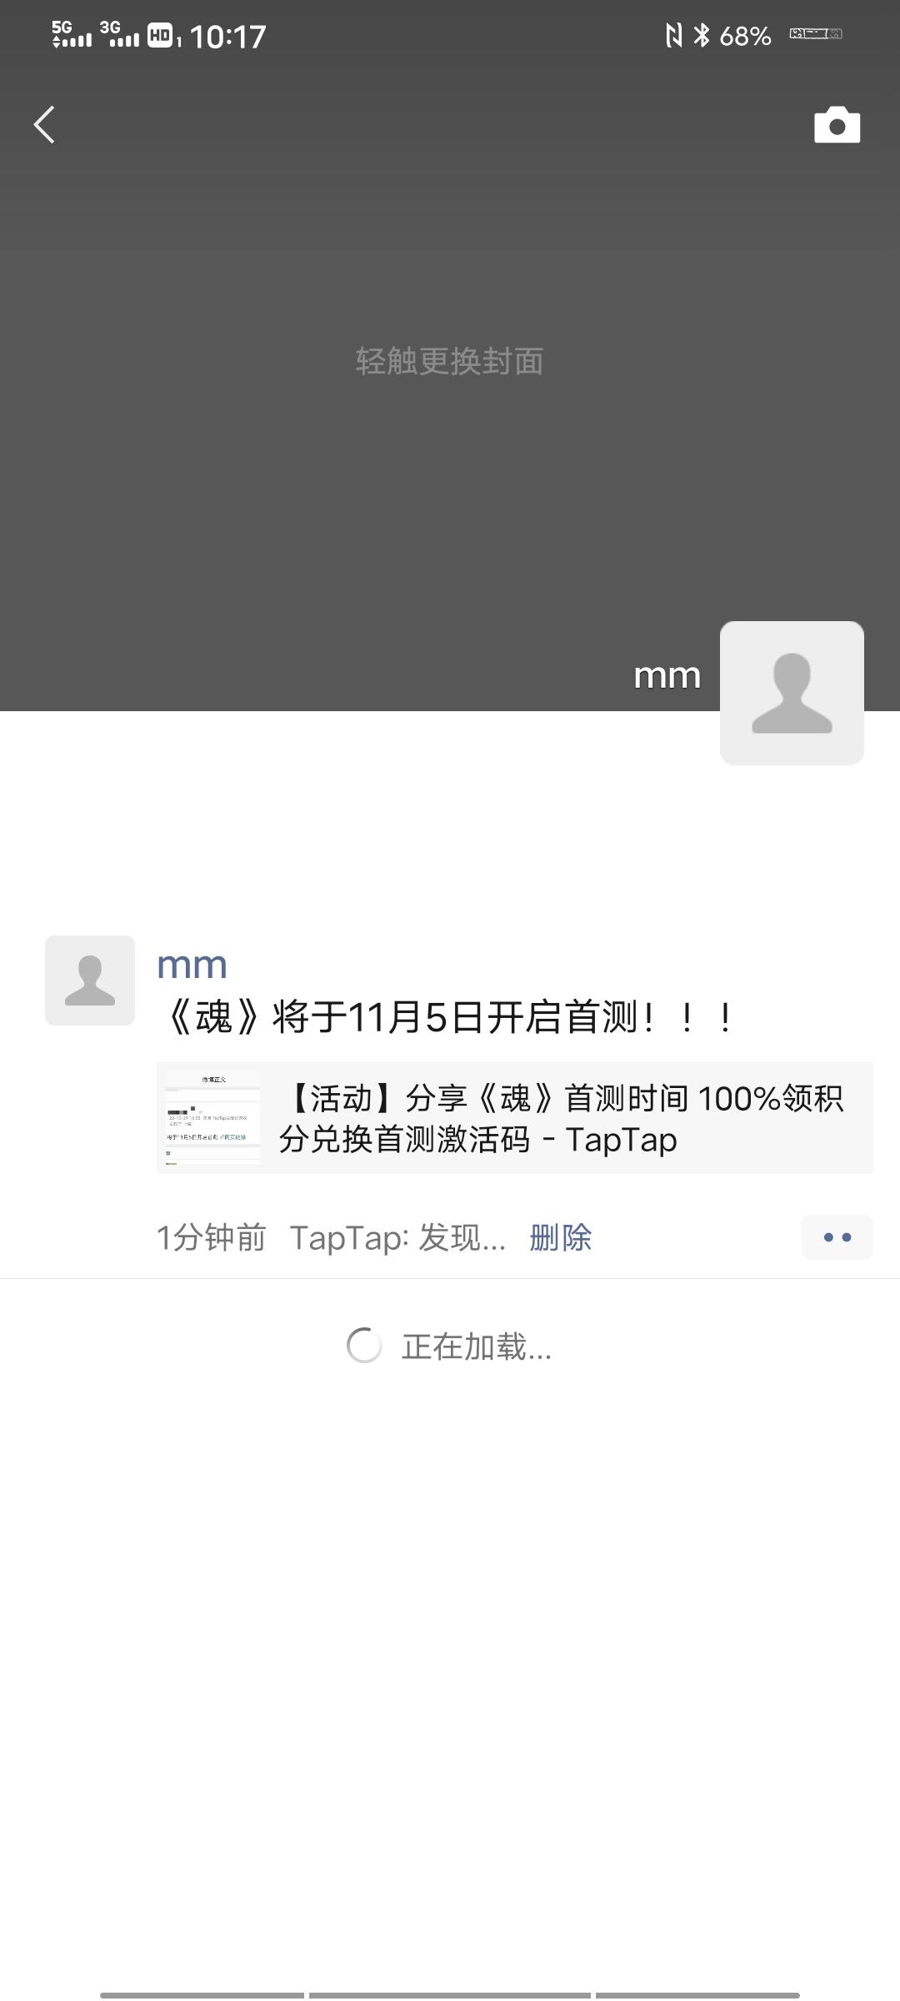Expand the two-dot like and comment menu

[x=837, y=1237]
